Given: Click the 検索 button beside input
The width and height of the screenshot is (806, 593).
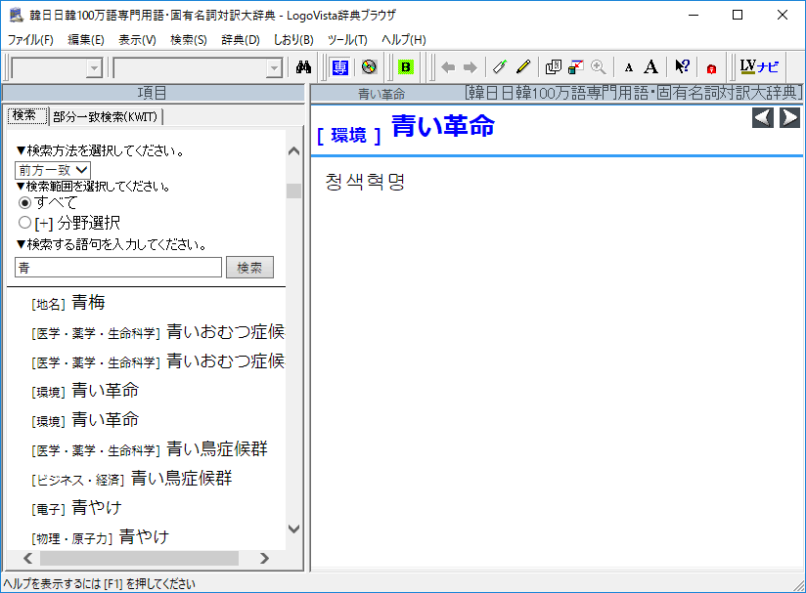Looking at the screenshot, I should [249, 268].
